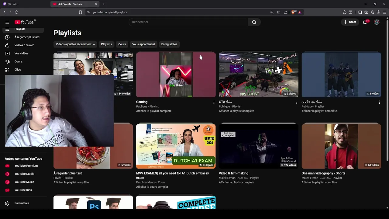Viewport: 389px width, 219px height.
Task: Open the Leo AI sparkle icon
Action: (372, 12)
